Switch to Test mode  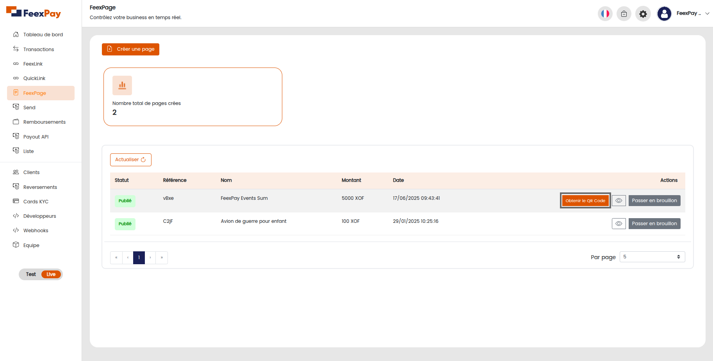pyautogui.click(x=31, y=274)
